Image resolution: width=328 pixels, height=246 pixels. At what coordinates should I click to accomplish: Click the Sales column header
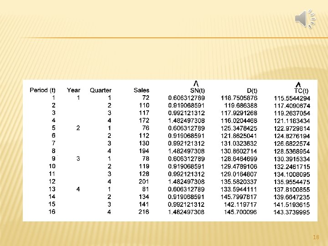[x=141, y=90]
